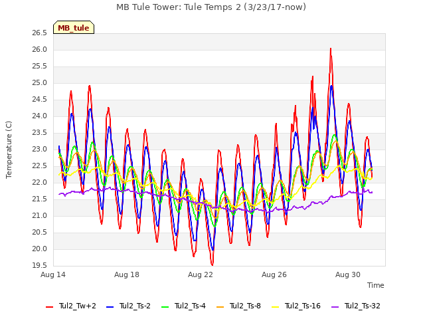Click the 21.5 y-axis value
This screenshot has width=425, height=319.
[40, 199]
